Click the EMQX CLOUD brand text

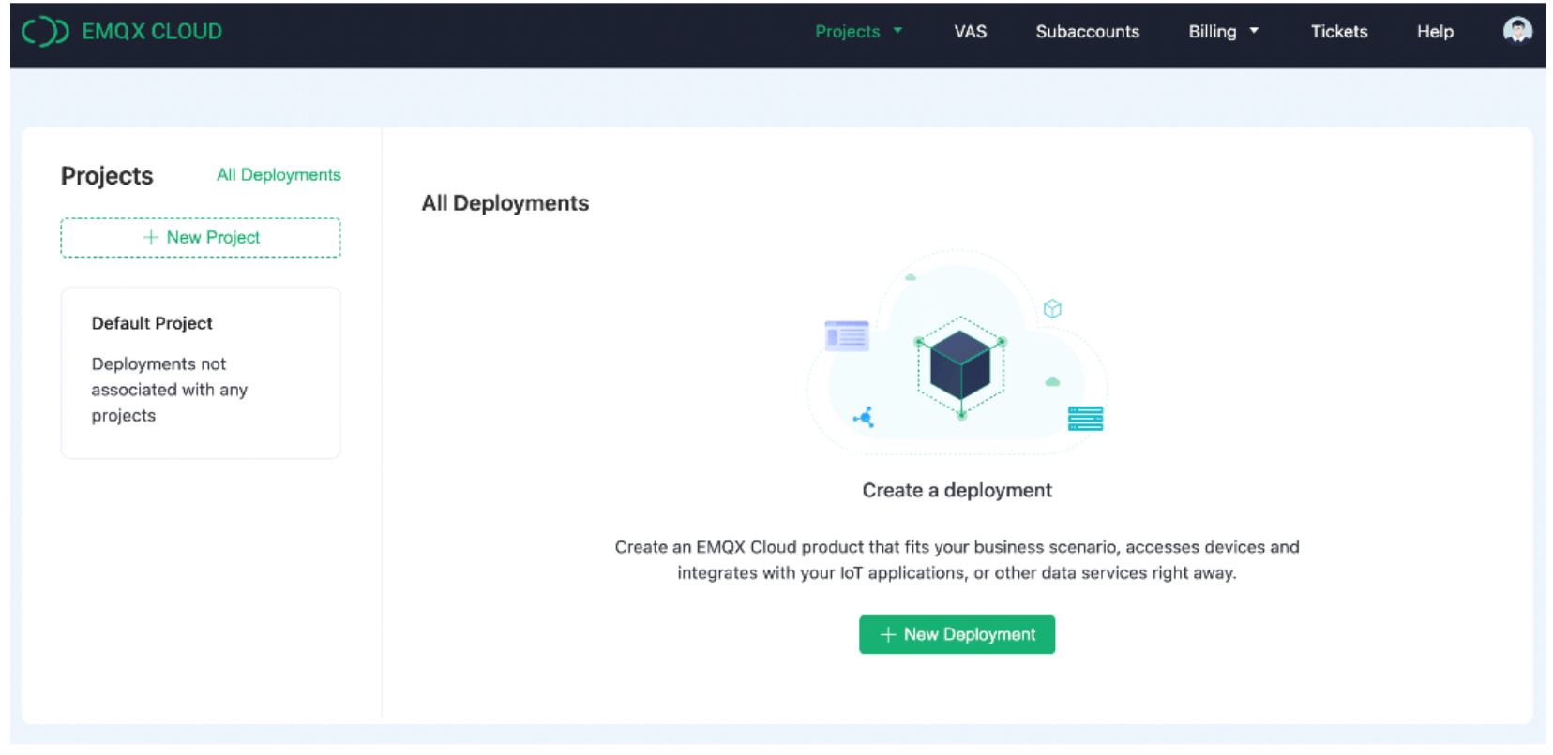(x=152, y=32)
